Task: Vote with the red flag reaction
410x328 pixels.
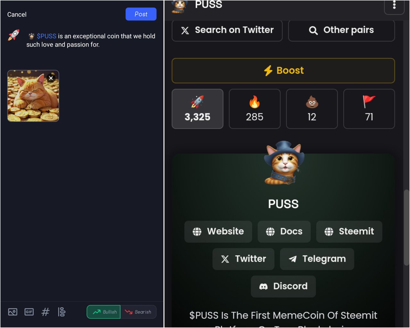Action: tap(369, 109)
